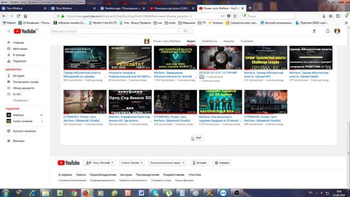The image size is (350, 197).
Task: Open a new browser tab
Action: coord(250,8)
